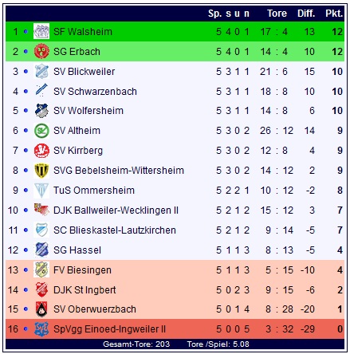Screen dimensions: 350x354
Task: Click the SpVgg Einoed-Ingweiler II blue logo
Action: [41, 329]
